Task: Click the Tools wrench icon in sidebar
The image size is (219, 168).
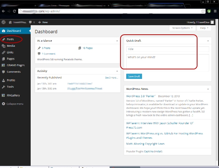Action: [x=4, y=87]
